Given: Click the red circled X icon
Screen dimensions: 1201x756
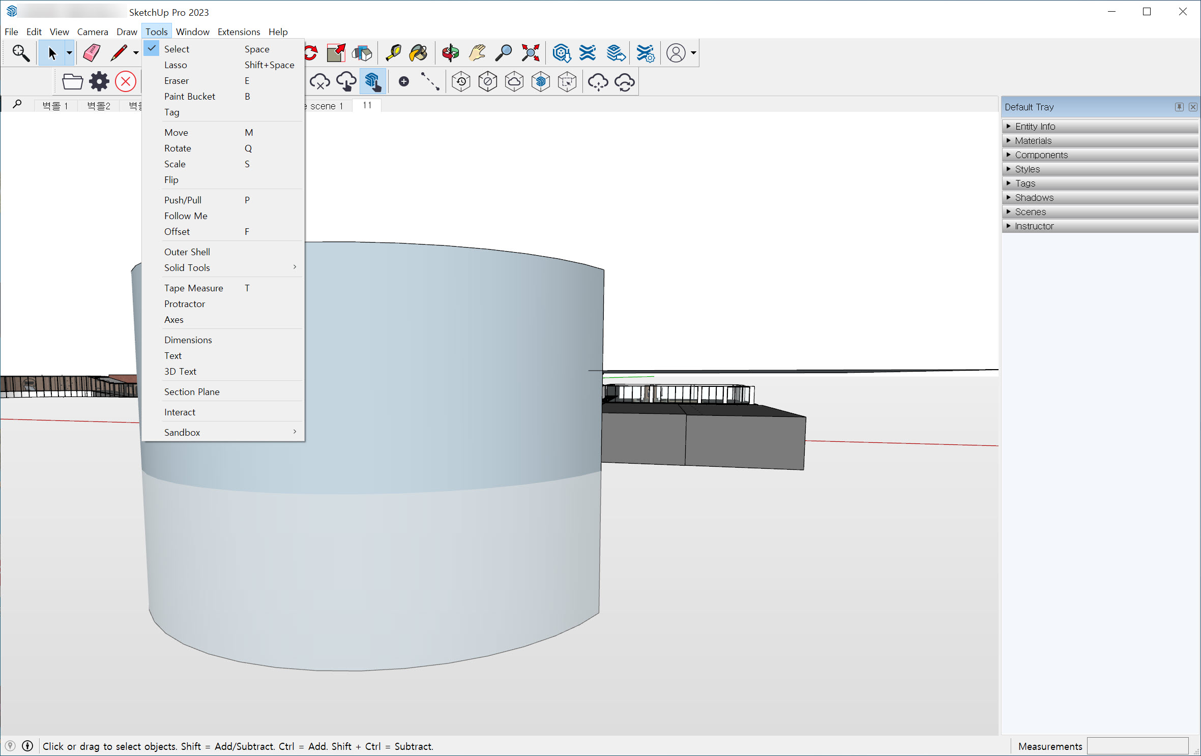Looking at the screenshot, I should point(126,81).
